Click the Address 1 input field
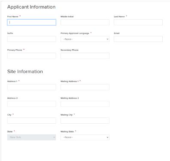170x161 pixels. pos(31,87)
